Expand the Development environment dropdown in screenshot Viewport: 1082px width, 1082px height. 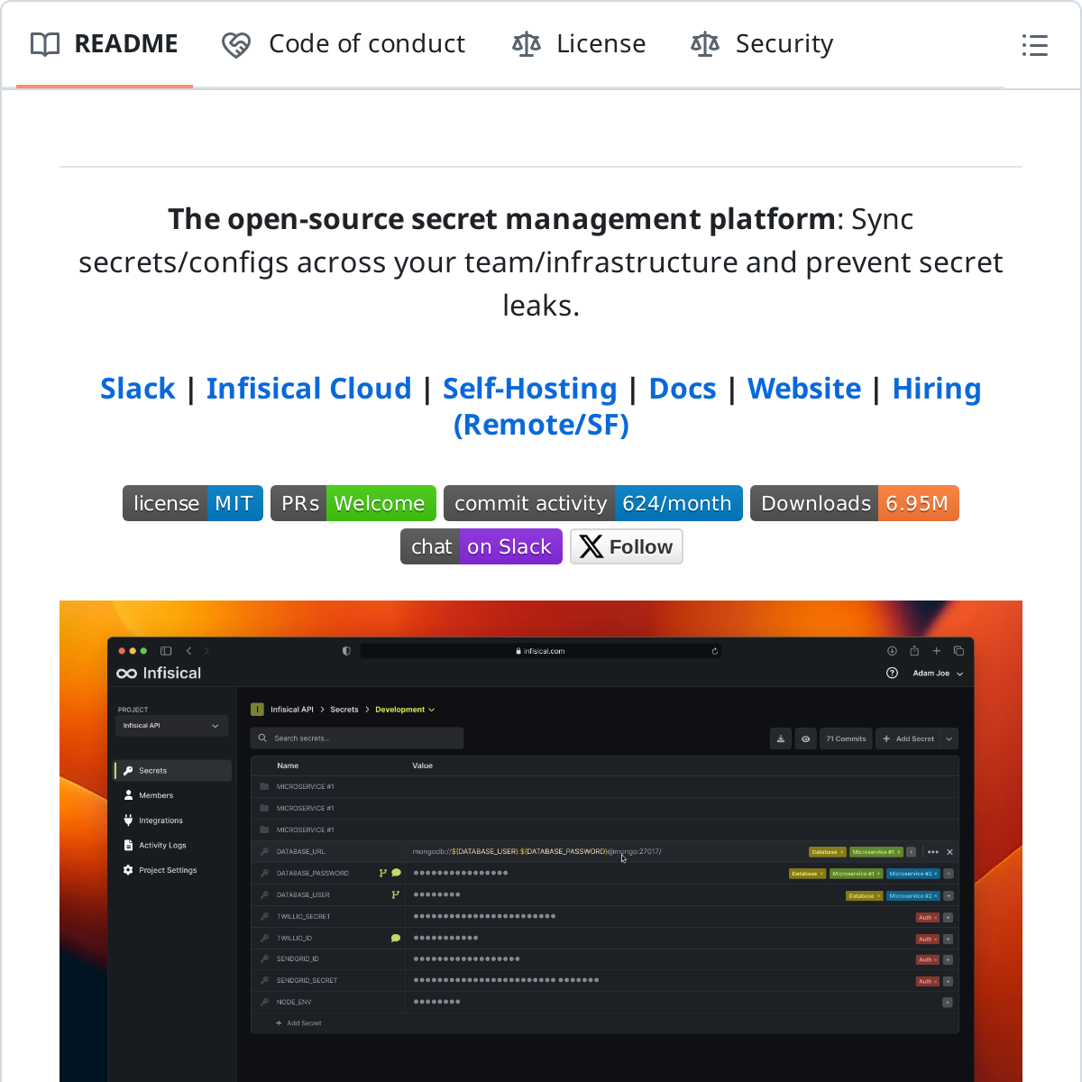click(405, 710)
